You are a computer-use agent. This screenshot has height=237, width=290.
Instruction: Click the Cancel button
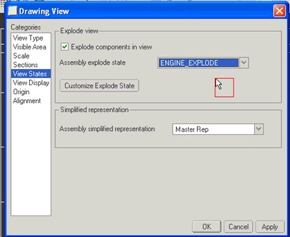[x=239, y=227]
